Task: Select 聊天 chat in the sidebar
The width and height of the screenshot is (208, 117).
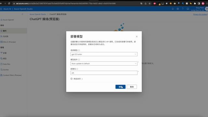Action: coord(13,31)
